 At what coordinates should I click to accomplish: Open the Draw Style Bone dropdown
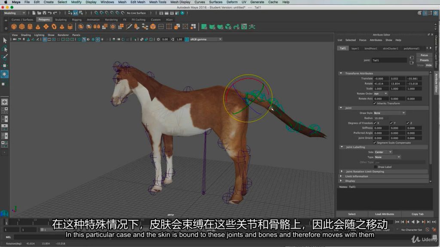pyautogui.click(x=389, y=113)
